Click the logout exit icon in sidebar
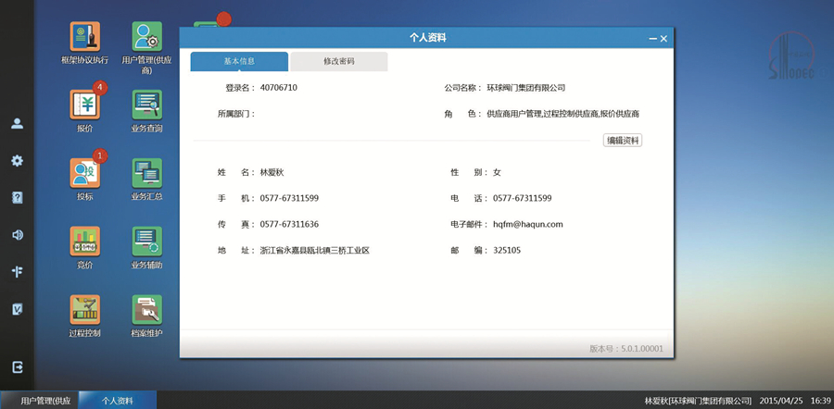The height and width of the screenshot is (409, 834). (17, 367)
